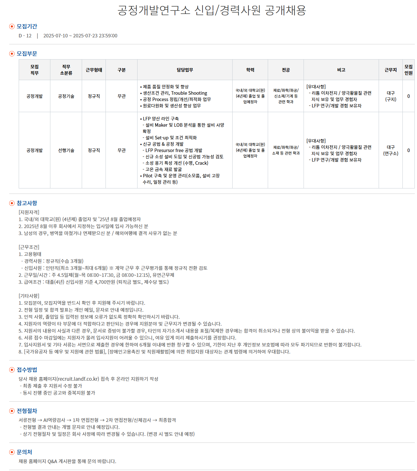Select the 모집기간 section heading
Image resolution: width=417 pixels, height=471 pixels.
[27, 27]
